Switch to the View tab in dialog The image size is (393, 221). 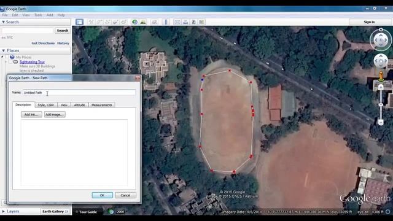point(64,105)
